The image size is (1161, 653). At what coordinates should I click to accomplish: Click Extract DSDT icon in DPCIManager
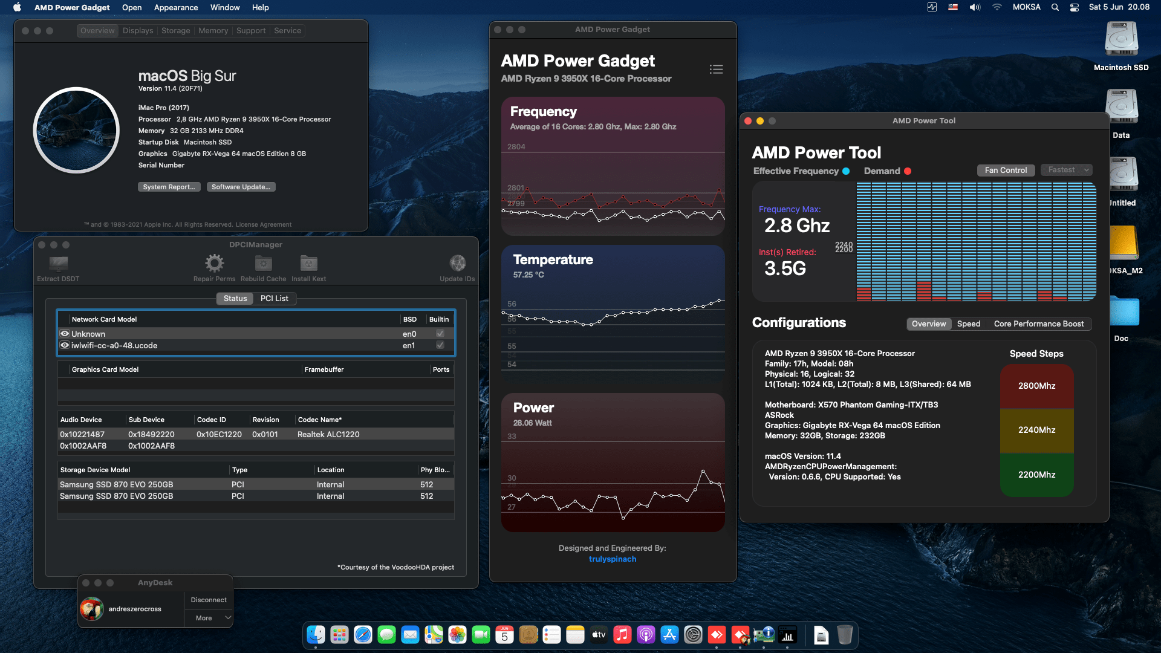point(58,264)
